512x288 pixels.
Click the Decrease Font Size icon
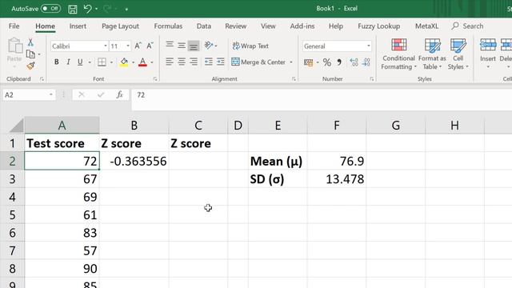[x=150, y=46]
